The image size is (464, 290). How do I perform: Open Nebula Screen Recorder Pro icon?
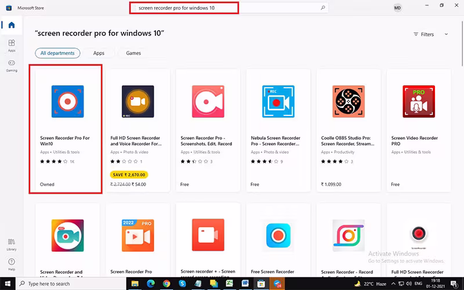pos(278,101)
